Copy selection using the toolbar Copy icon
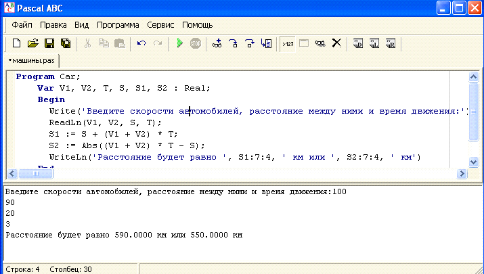Image resolution: width=484 pixels, height=274 pixels. [x=104, y=43]
